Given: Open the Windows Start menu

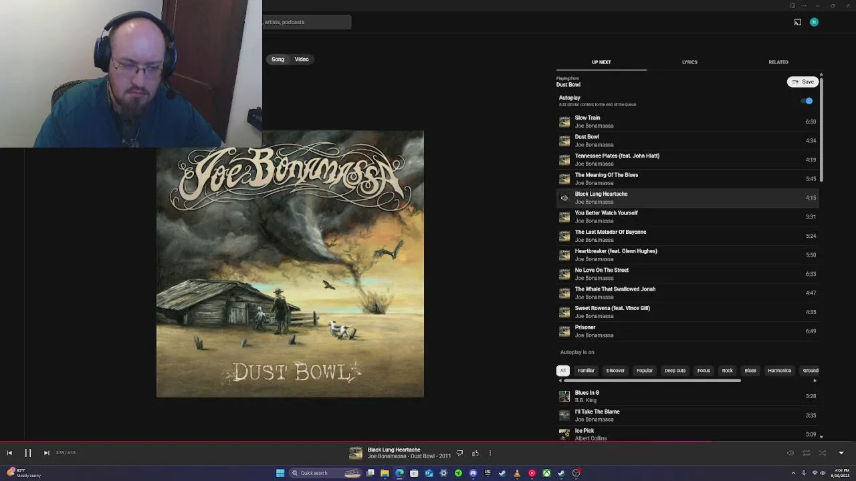Looking at the screenshot, I should (280, 473).
